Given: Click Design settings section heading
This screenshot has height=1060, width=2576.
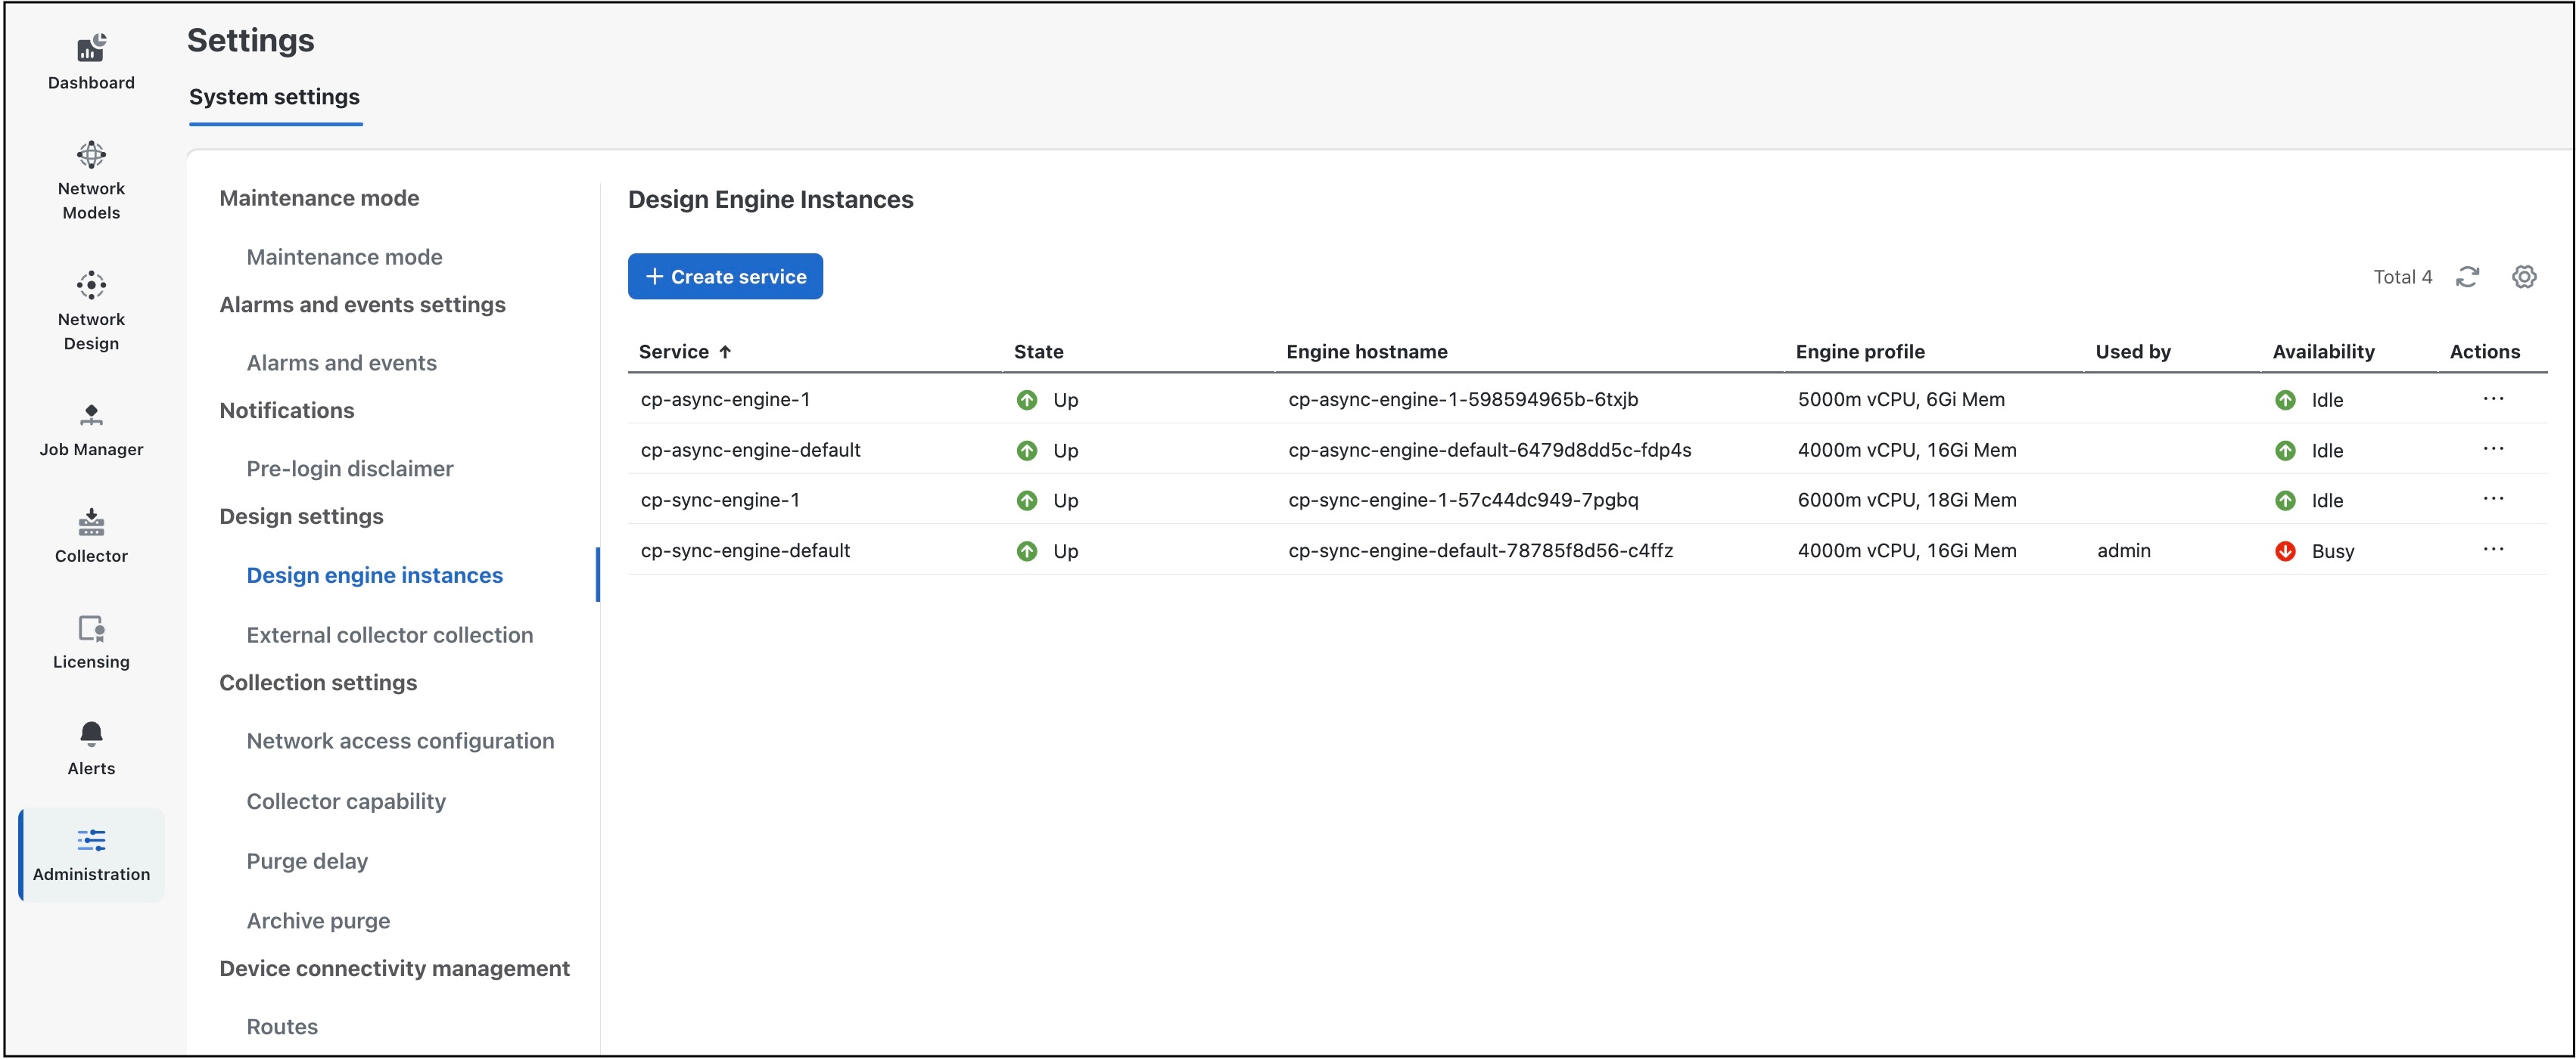Looking at the screenshot, I should 301,516.
